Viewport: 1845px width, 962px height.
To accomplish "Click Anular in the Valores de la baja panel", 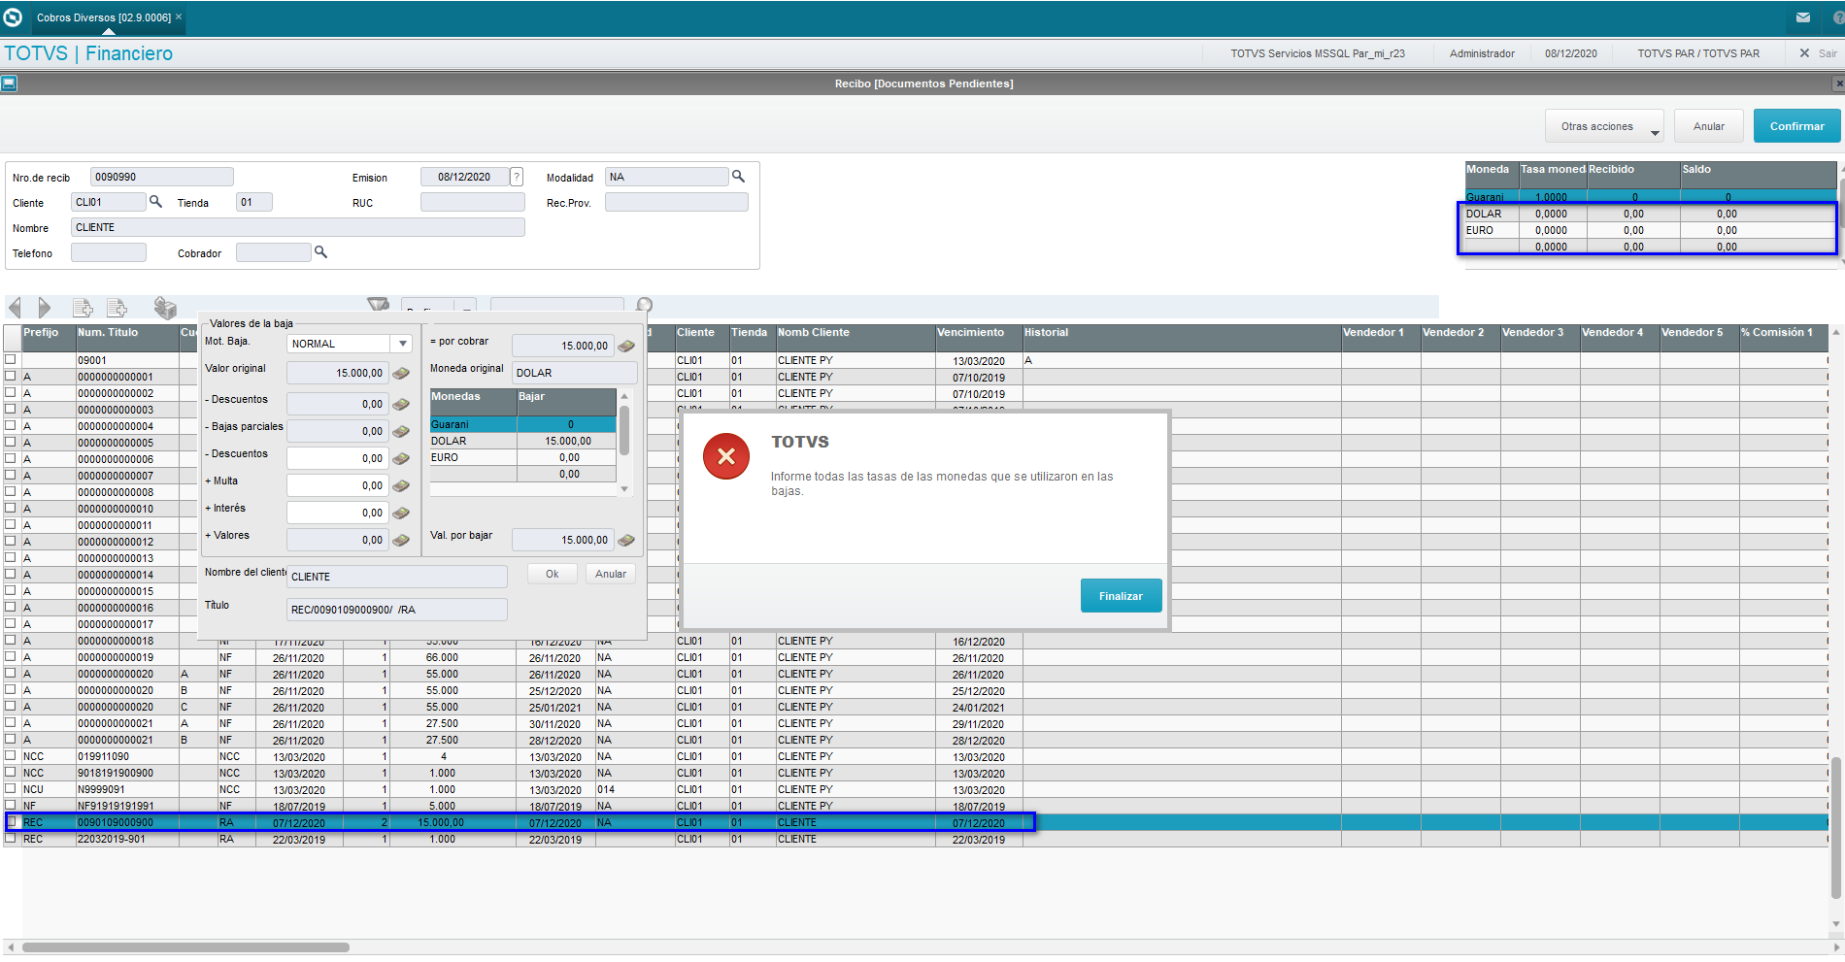I will (611, 574).
